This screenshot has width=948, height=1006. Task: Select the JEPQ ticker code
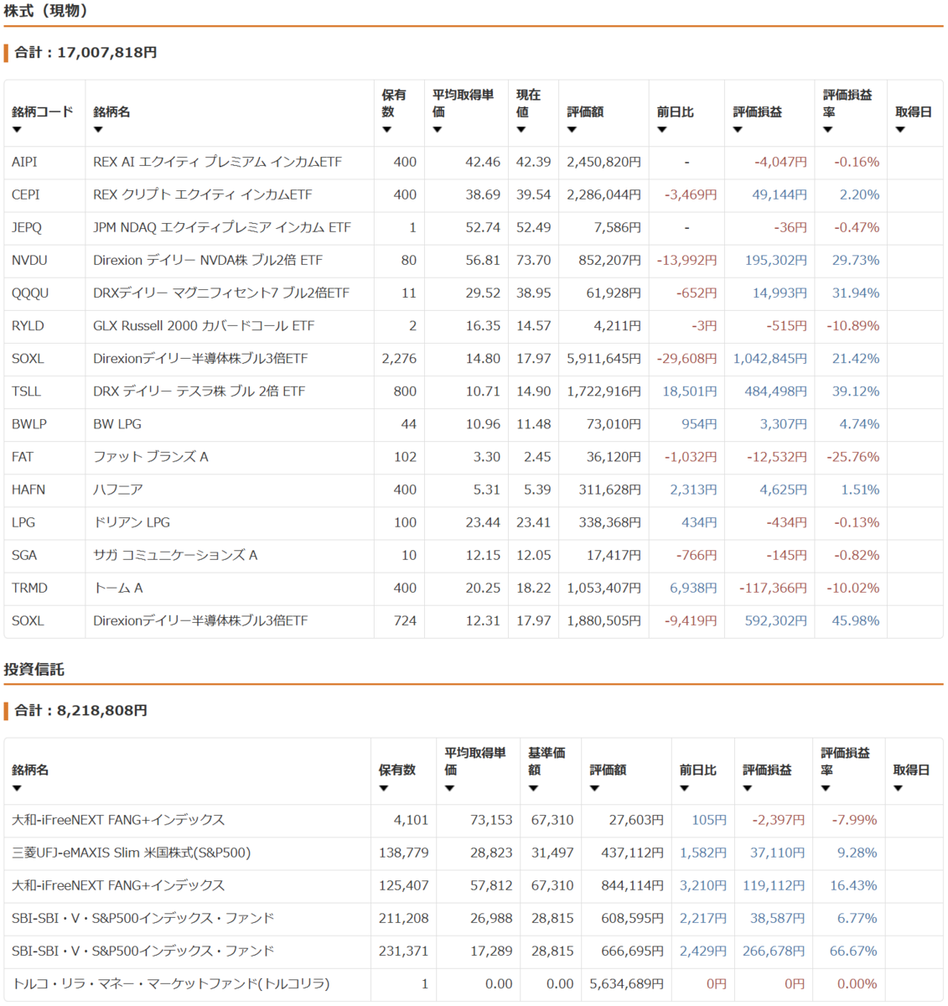(27, 227)
